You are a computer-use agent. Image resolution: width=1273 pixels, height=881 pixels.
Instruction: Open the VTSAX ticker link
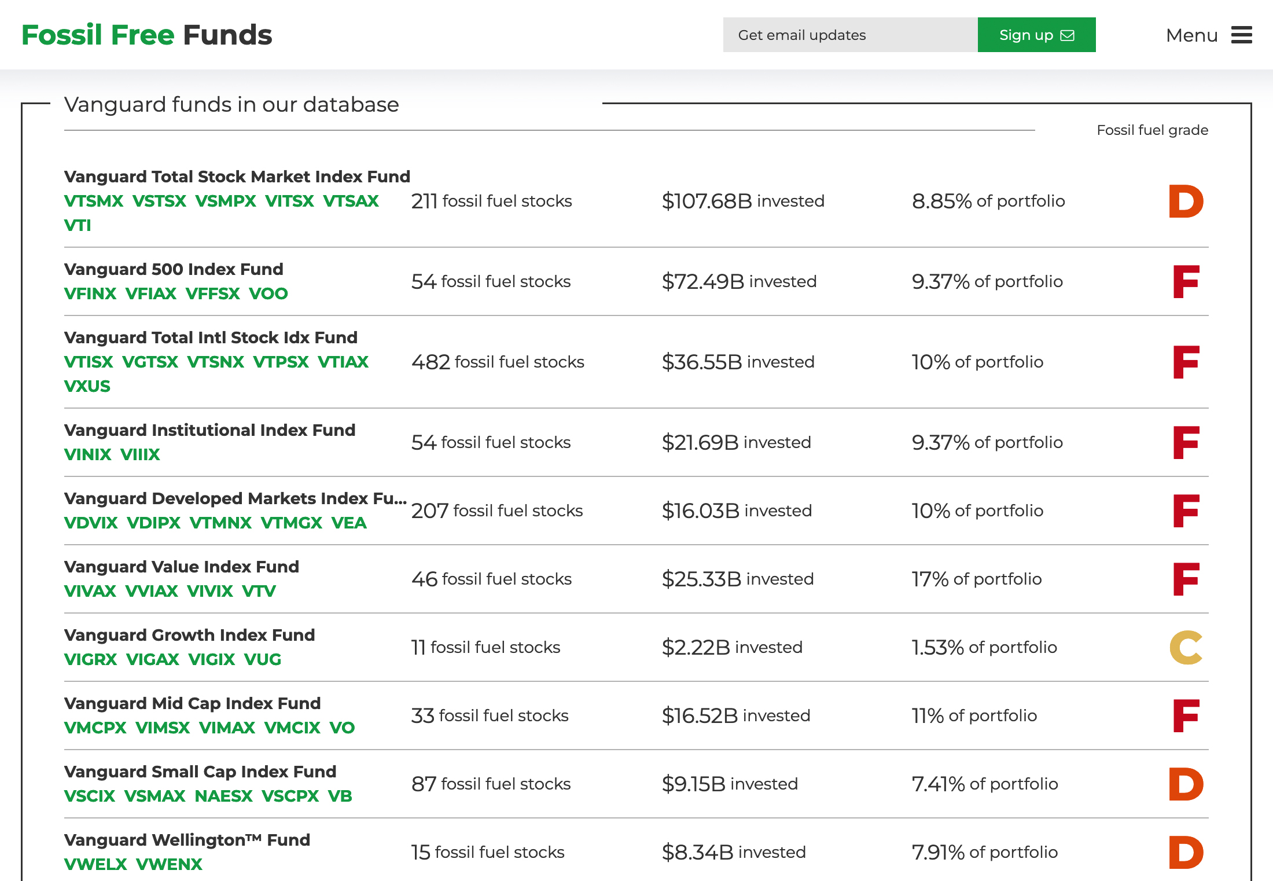(x=351, y=201)
